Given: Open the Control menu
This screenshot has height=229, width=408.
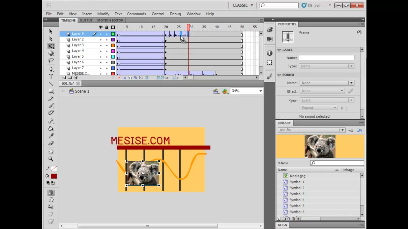Looking at the screenshot, I should tap(158, 14).
